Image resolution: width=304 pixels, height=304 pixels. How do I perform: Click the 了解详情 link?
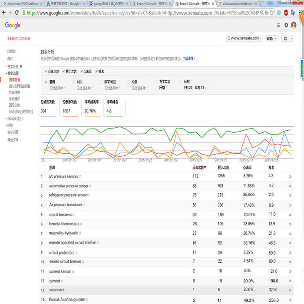(x=188, y=59)
